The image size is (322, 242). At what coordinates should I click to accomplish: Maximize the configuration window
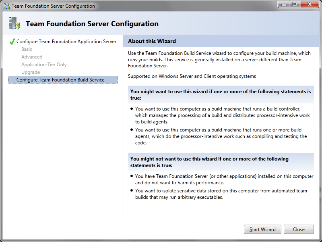click(x=295, y=4)
